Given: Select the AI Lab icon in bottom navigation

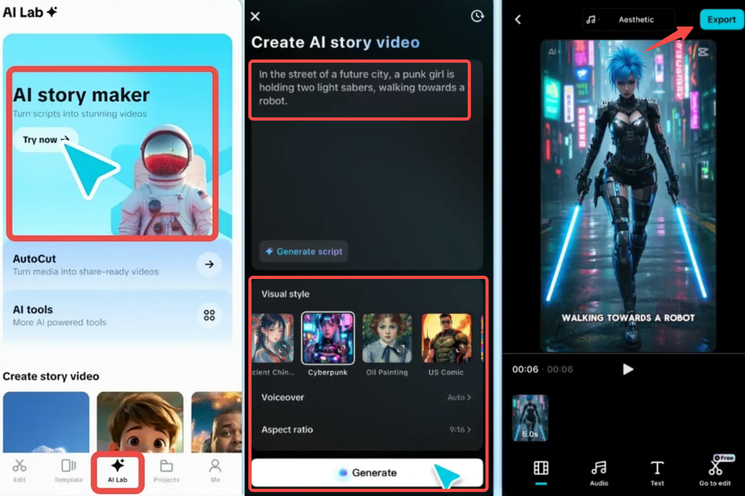Looking at the screenshot, I should [117, 471].
